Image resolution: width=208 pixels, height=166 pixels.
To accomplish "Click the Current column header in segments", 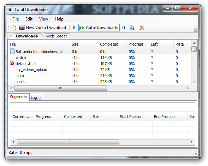I will (22, 117).
